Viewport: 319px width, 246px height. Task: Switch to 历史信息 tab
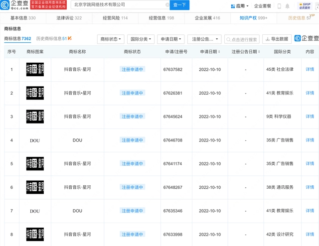[x=300, y=18]
